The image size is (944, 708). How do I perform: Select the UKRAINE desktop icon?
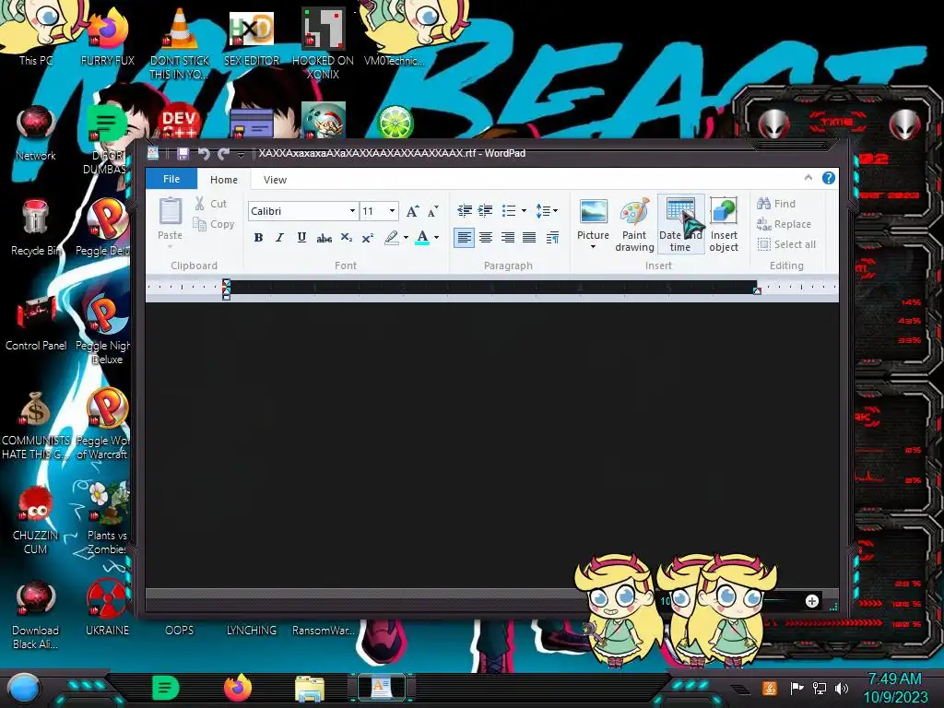[x=107, y=608]
